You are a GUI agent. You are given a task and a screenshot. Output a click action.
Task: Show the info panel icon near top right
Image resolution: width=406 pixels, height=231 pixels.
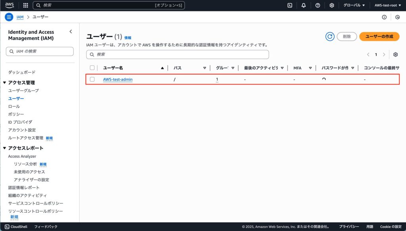click(384, 17)
